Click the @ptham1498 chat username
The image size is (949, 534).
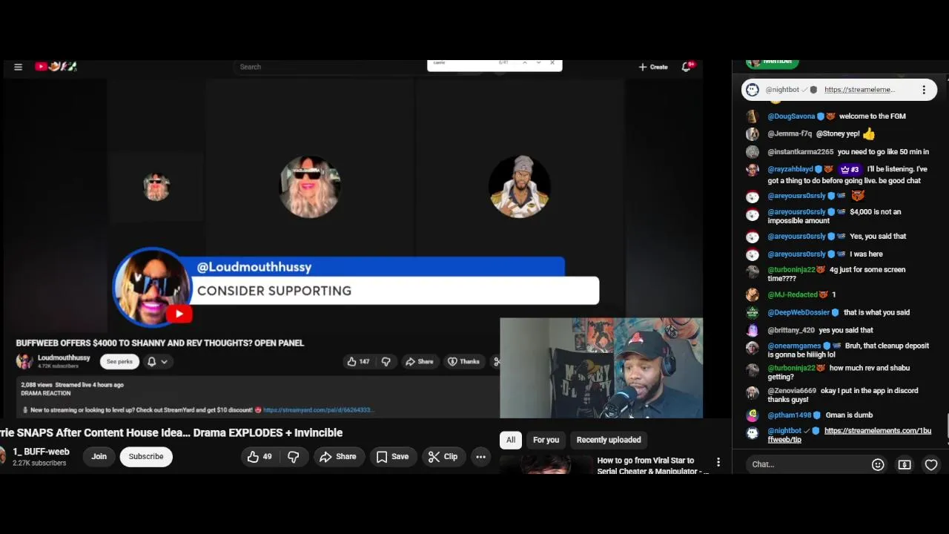(790, 415)
